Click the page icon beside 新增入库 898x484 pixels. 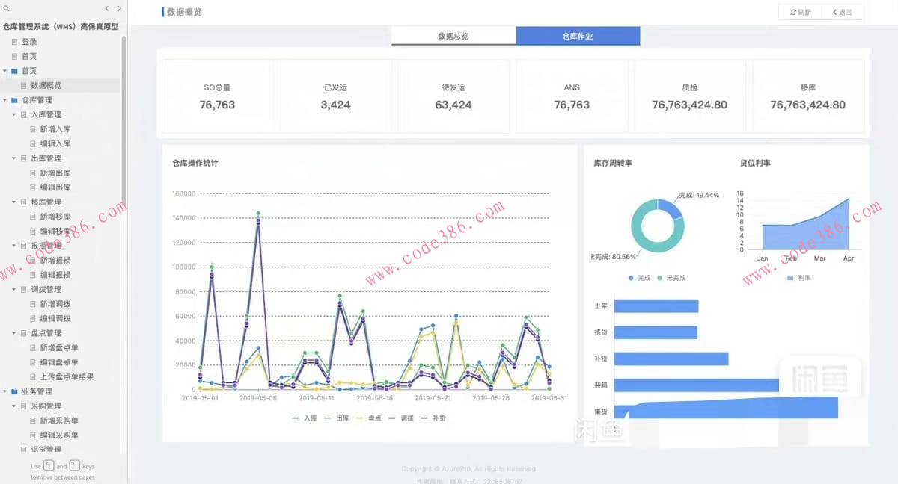[x=32, y=129]
